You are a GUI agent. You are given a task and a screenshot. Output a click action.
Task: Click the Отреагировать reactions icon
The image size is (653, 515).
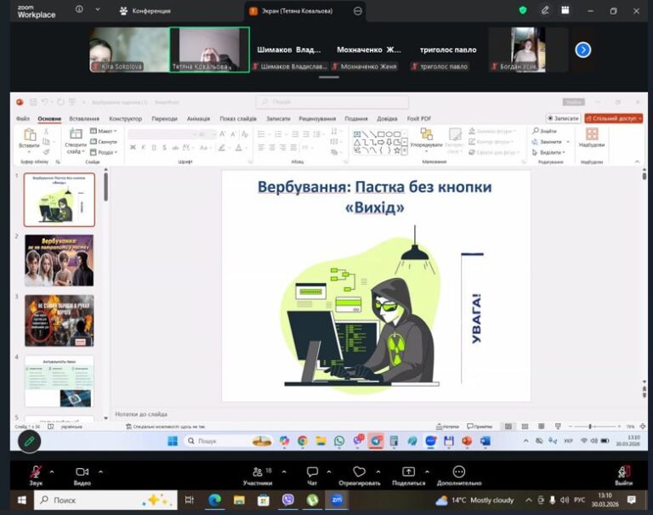coord(359,473)
